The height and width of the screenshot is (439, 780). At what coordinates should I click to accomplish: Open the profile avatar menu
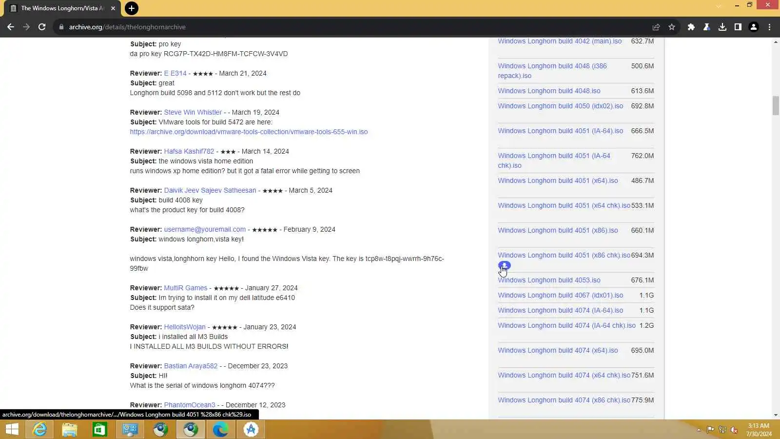(754, 27)
